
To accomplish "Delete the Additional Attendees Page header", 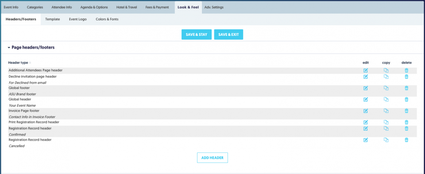I will [406, 70].
